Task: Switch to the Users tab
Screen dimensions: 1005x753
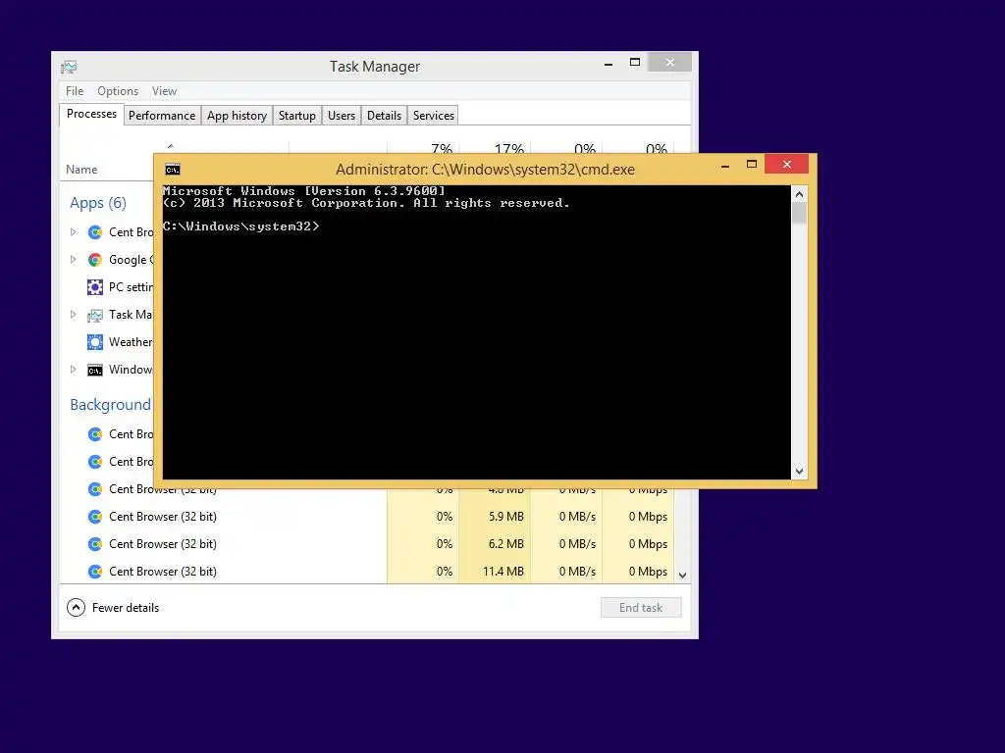Action: point(341,116)
